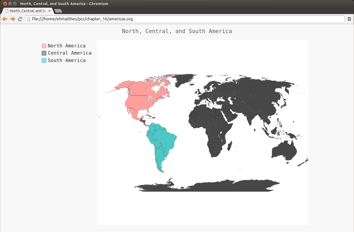Click the teal South America legend swatch
The height and width of the screenshot is (232, 354).
click(x=44, y=60)
